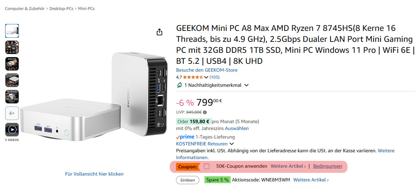Open Computer & Zubehör breadcrumb

(x=25, y=9)
